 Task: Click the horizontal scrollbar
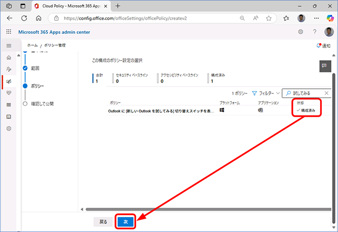208,209
